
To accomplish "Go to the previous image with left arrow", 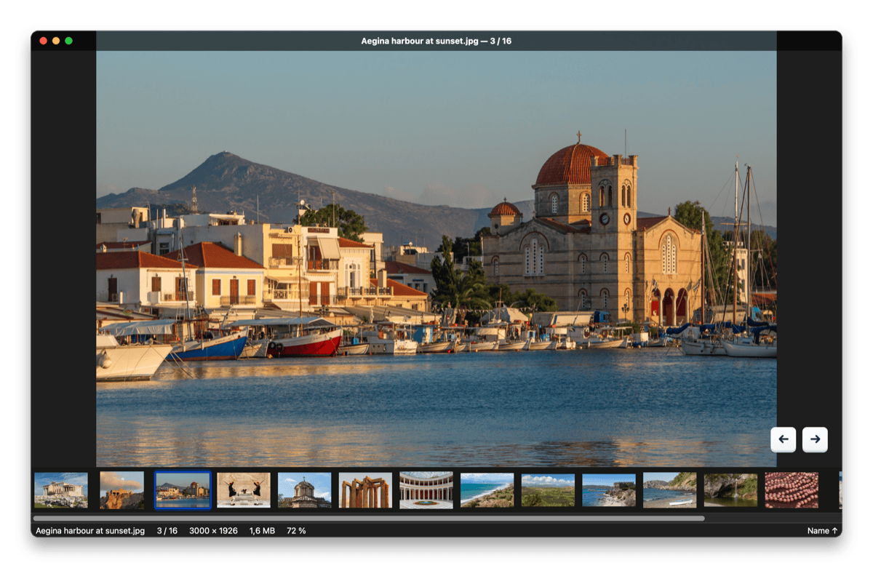I will (x=783, y=439).
